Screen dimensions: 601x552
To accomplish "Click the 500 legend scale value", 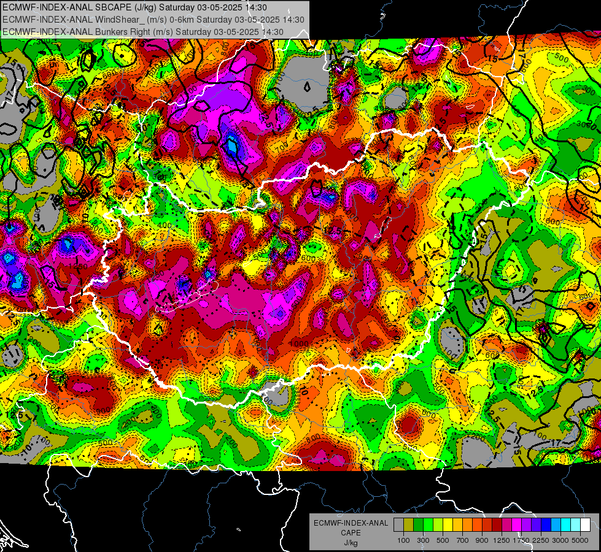I will (x=443, y=540).
